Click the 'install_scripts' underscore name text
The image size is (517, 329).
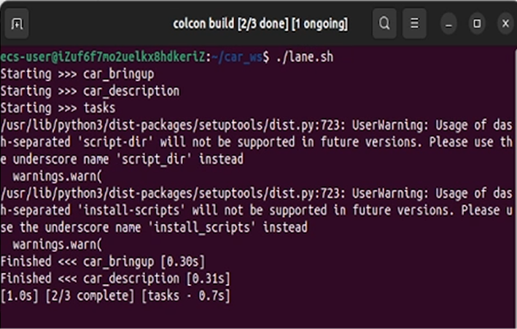point(204,227)
